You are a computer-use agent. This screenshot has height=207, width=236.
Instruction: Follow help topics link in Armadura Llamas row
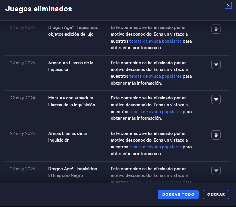(155, 76)
